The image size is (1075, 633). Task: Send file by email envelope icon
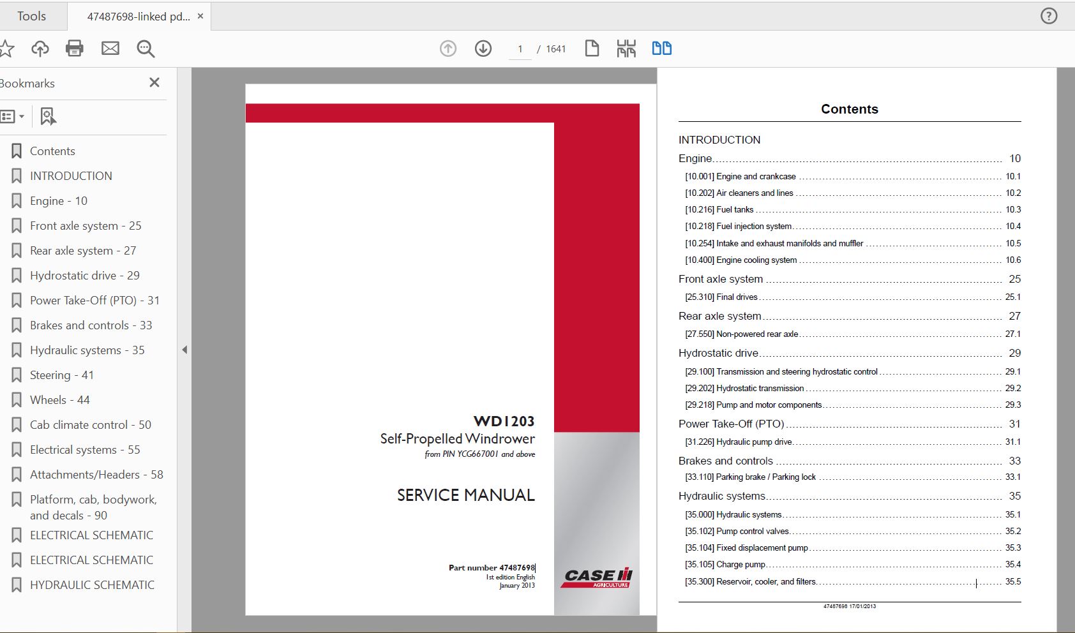click(110, 48)
